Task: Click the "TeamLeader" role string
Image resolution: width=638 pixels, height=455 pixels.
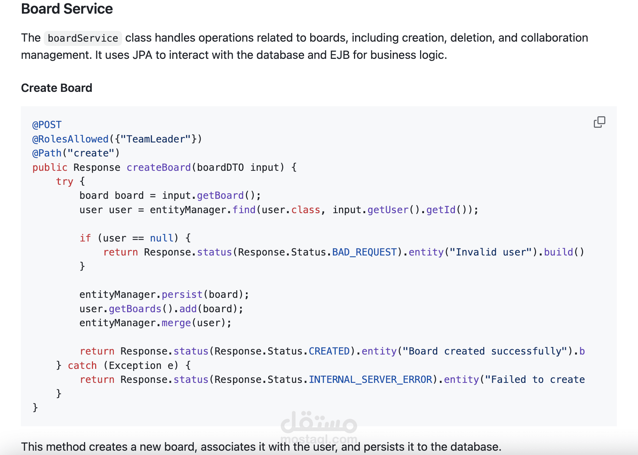Action: 156,139
